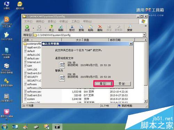Open the Help menu
174x130 pixels.
(x=87, y=21)
